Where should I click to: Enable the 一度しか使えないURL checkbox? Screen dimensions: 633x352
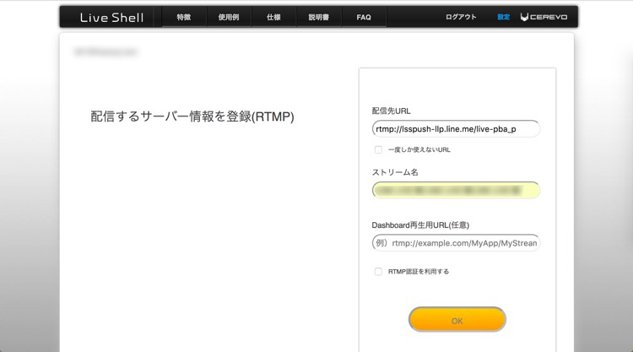(378, 149)
